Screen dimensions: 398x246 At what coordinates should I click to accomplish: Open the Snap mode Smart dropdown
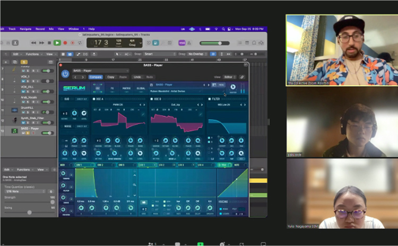(x=160, y=54)
